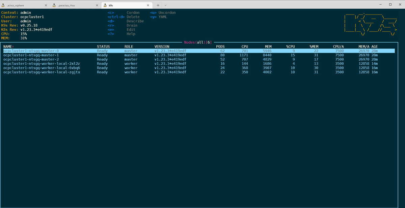Click the Cordon shortcut hint
405x208 pixels.
[x=133, y=13]
